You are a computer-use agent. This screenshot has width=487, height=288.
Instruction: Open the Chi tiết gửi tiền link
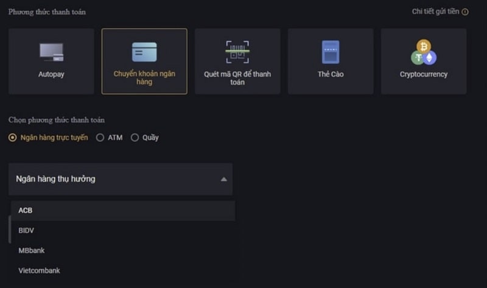(x=435, y=12)
